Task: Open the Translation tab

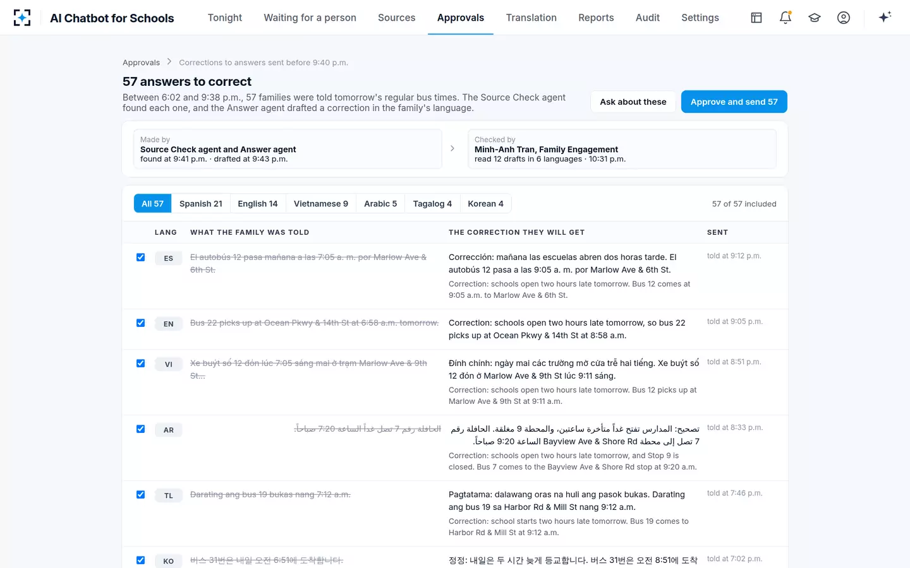Action: [x=531, y=18]
